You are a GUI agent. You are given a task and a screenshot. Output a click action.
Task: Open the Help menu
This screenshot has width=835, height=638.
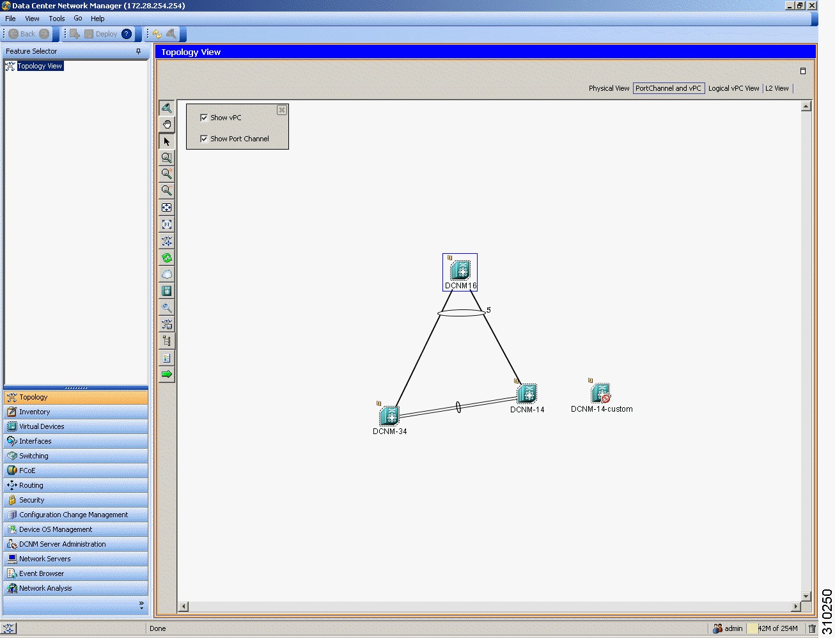[98, 19]
